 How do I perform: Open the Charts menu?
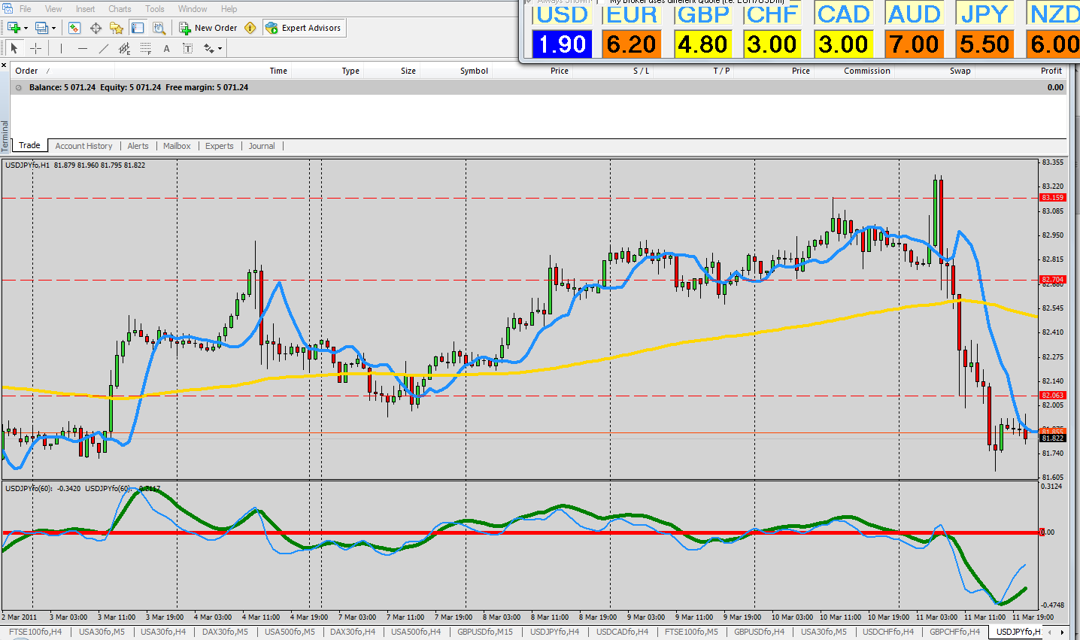[120, 9]
